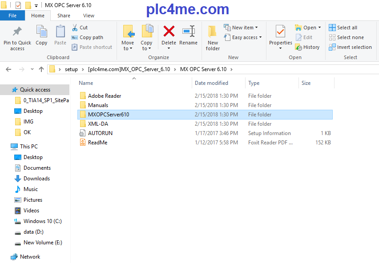
Task: Switch to the View ribbon tab
Action: tap(89, 16)
